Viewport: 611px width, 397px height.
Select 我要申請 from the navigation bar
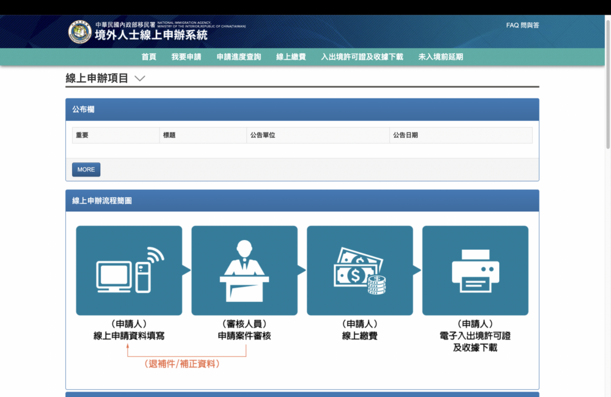[x=186, y=56]
